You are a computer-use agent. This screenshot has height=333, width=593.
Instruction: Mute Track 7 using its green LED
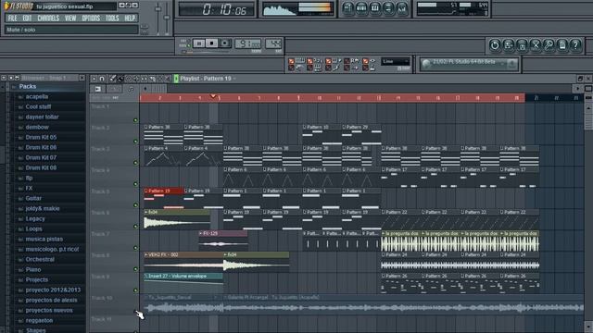135,248
